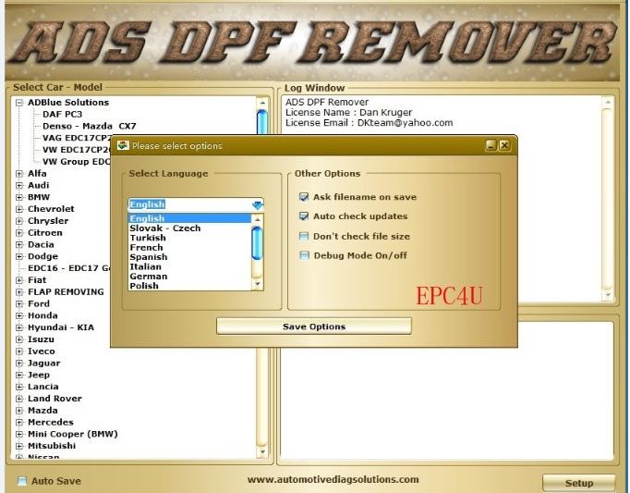630x493 pixels.
Task: Click License Email line in log
Action: click(x=369, y=123)
